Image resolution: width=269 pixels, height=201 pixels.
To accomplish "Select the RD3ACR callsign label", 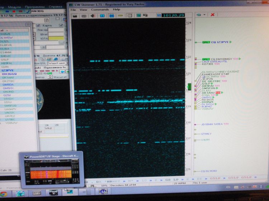I will pyautogui.click(x=208, y=100).
